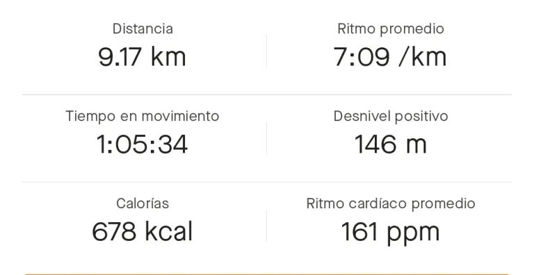Tap the 1:05:34 moving time value
Viewport: 534px width, 275px height.
point(142,144)
